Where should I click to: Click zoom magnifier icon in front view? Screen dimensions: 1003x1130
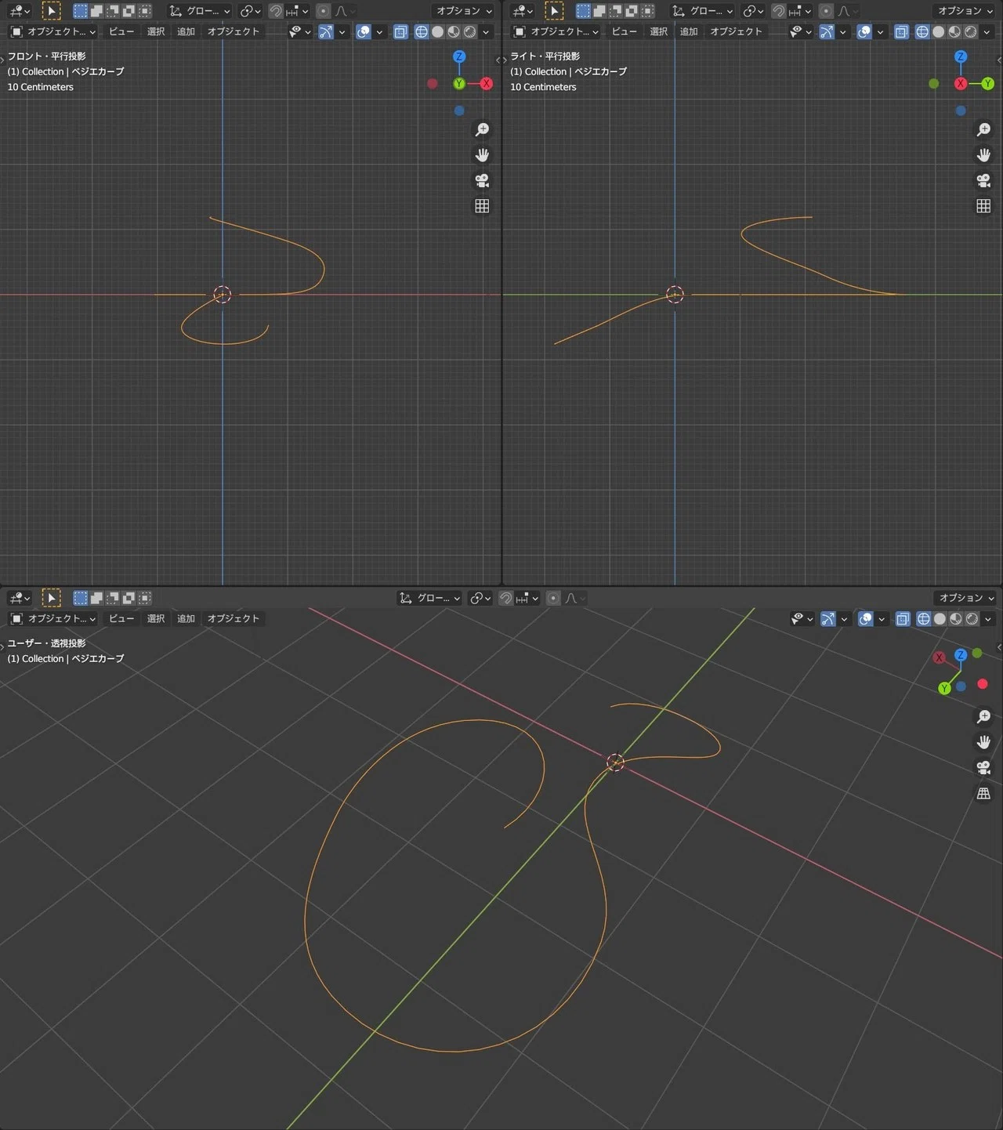pos(482,129)
